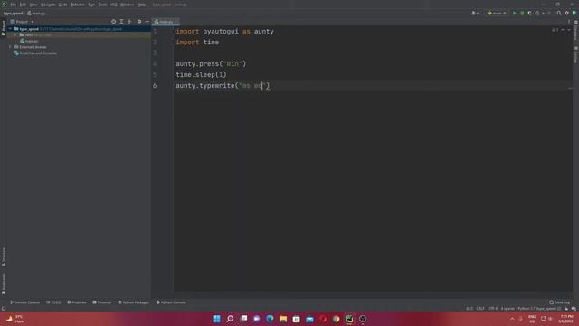The height and width of the screenshot is (326, 579).
Task: Open SciView tool window on the right stripe
Action: (x=575, y=54)
